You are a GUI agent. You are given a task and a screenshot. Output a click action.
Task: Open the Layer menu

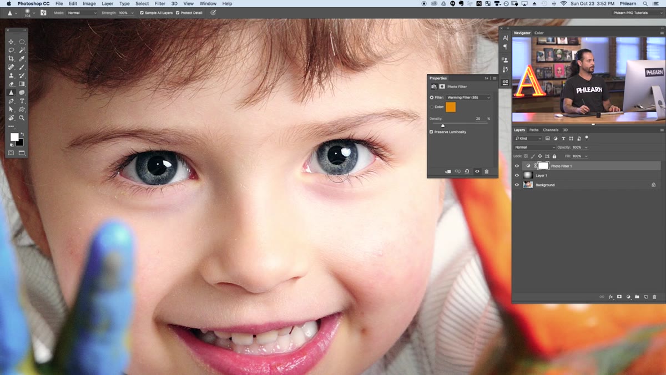(108, 3)
